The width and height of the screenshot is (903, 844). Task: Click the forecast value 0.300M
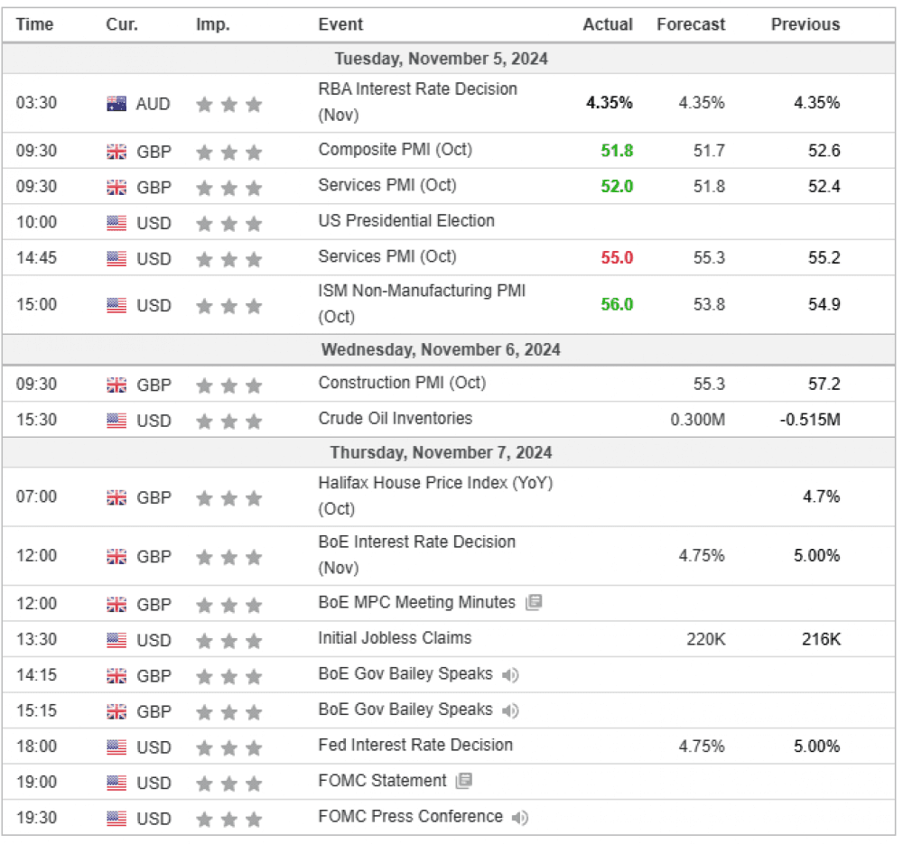697,420
